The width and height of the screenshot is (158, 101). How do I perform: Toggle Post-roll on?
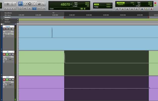click(x=121, y=5)
